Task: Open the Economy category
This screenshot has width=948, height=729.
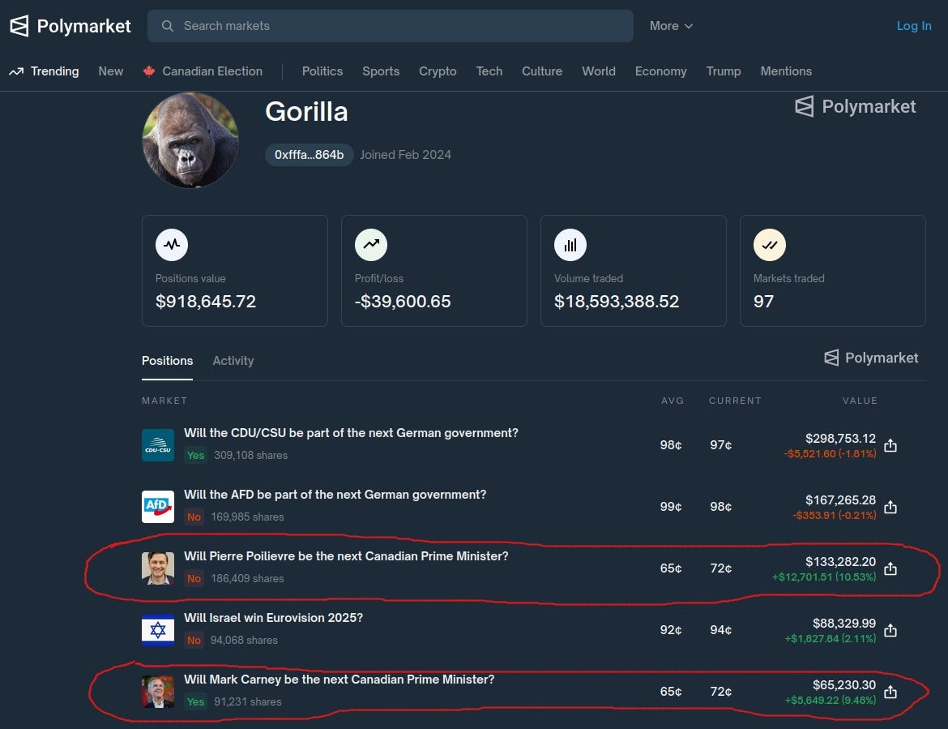Action: pyautogui.click(x=661, y=71)
